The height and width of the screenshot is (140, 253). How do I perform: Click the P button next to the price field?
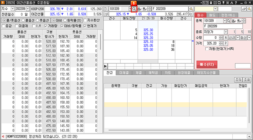pos(226,44)
